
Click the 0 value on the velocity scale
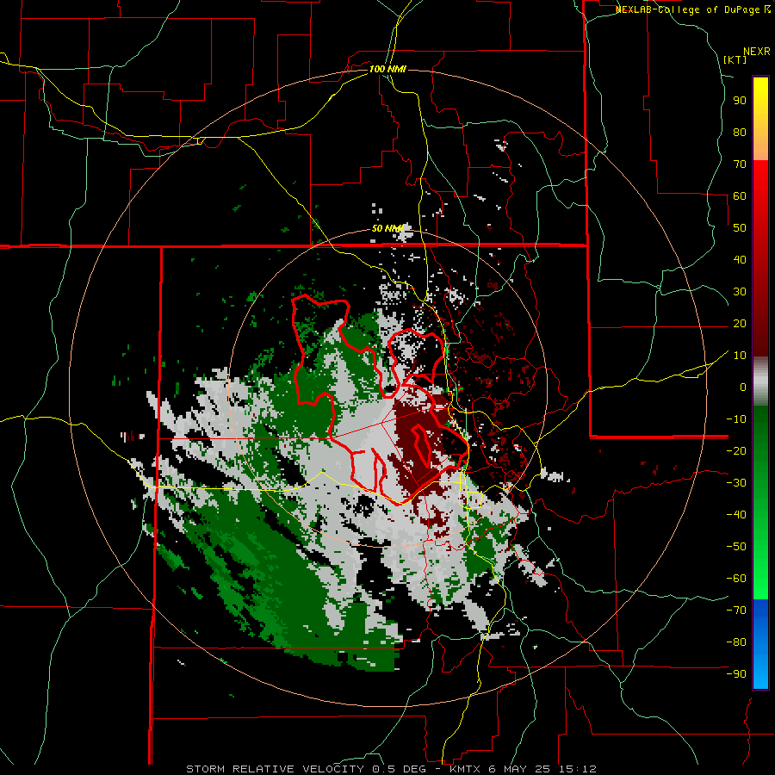(x=743, y=387)
